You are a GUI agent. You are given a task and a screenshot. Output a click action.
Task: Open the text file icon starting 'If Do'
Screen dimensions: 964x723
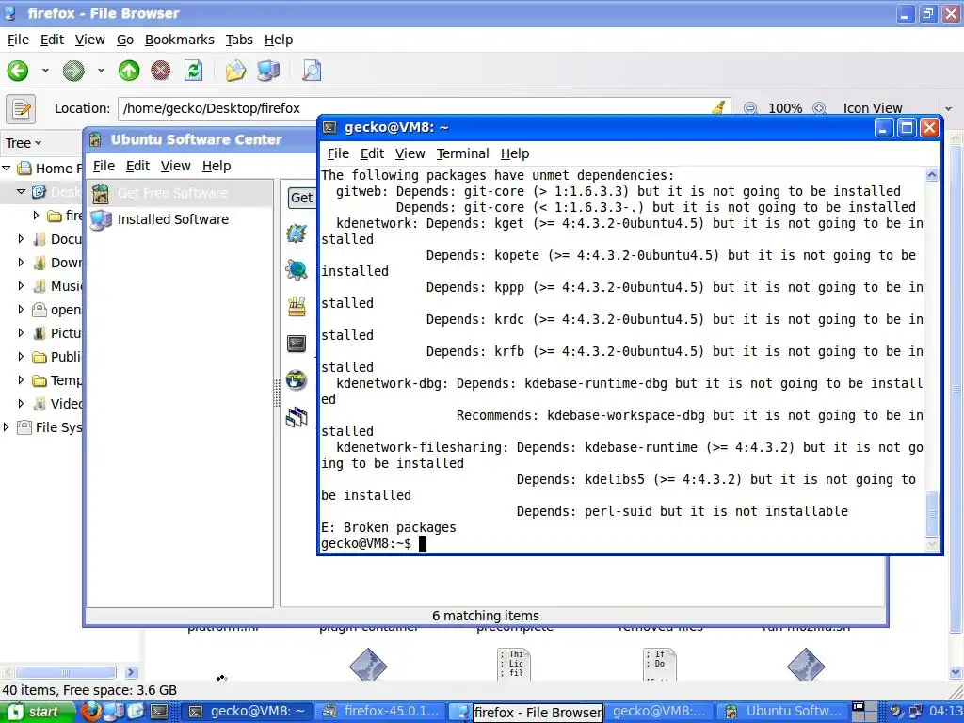tap(660, 664)
